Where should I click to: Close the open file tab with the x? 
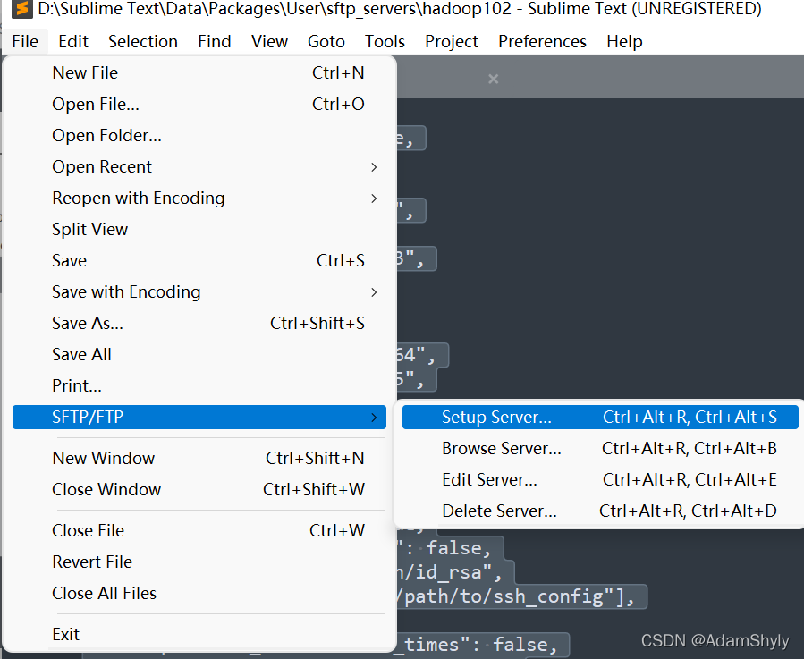click(x=493, y=79)
